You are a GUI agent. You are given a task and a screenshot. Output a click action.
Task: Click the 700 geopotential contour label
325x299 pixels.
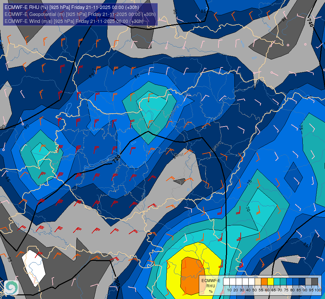[x=117, y=282]
